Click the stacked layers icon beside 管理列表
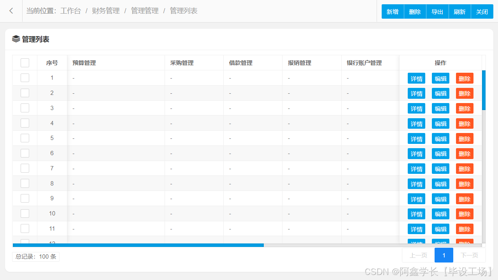Viewport: 498px width, 280px height. coord(16,39)
